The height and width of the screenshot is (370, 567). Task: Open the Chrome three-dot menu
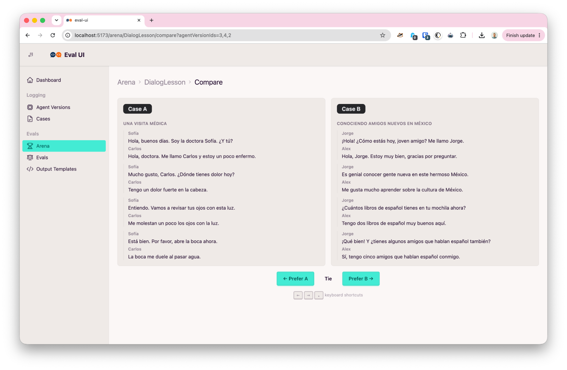539,35
